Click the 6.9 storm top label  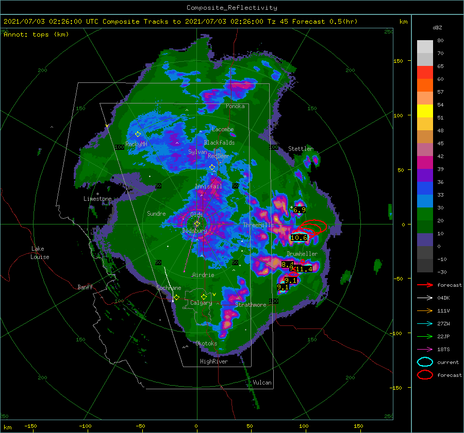(300, 210)
